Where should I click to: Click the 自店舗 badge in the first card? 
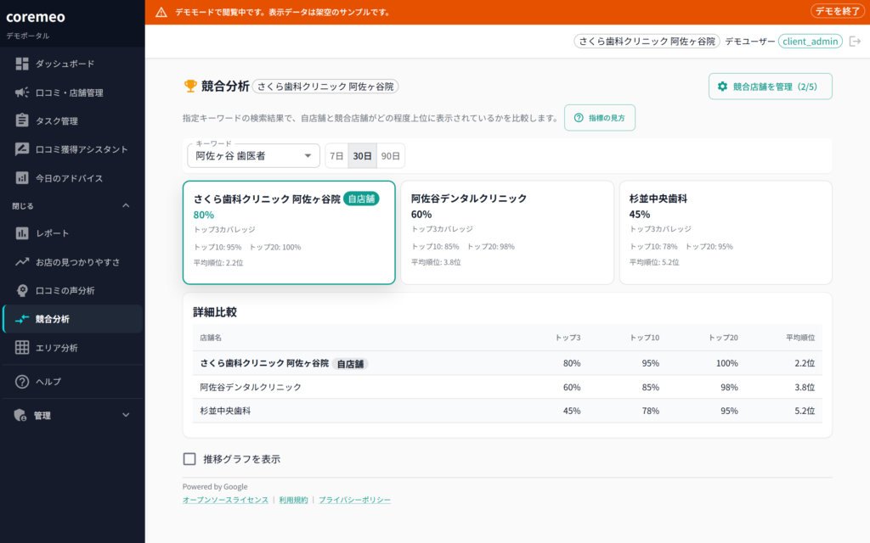(x=361, y=199)
